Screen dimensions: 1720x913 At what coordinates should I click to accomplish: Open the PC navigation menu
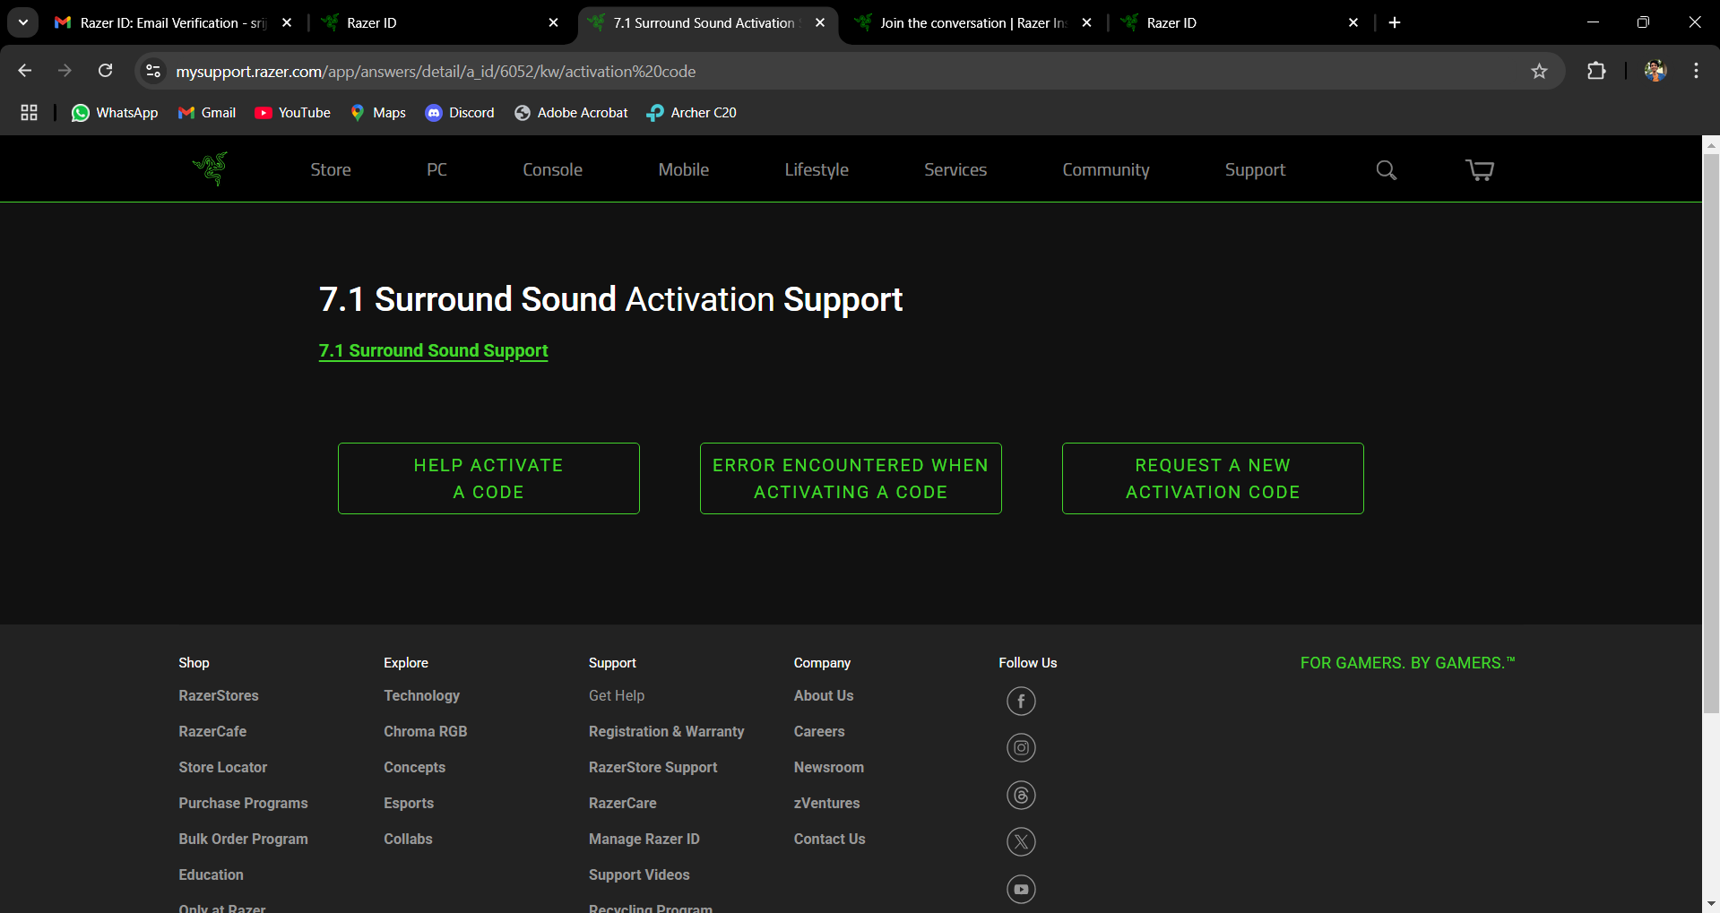(436, 170)
